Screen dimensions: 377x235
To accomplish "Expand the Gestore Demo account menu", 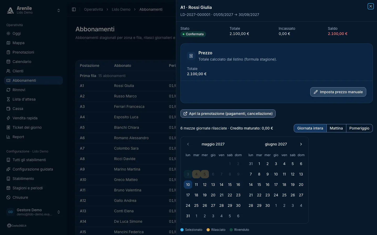I will coord(34,212).
